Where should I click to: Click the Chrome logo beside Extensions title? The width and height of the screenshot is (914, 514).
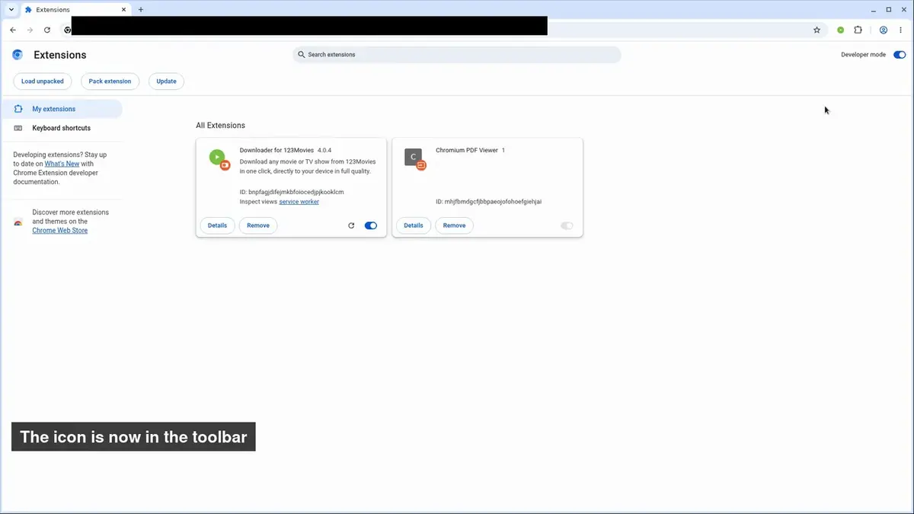click(18, 55)
